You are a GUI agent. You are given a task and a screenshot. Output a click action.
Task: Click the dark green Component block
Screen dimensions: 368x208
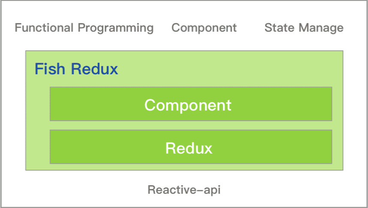pos(191,104)
